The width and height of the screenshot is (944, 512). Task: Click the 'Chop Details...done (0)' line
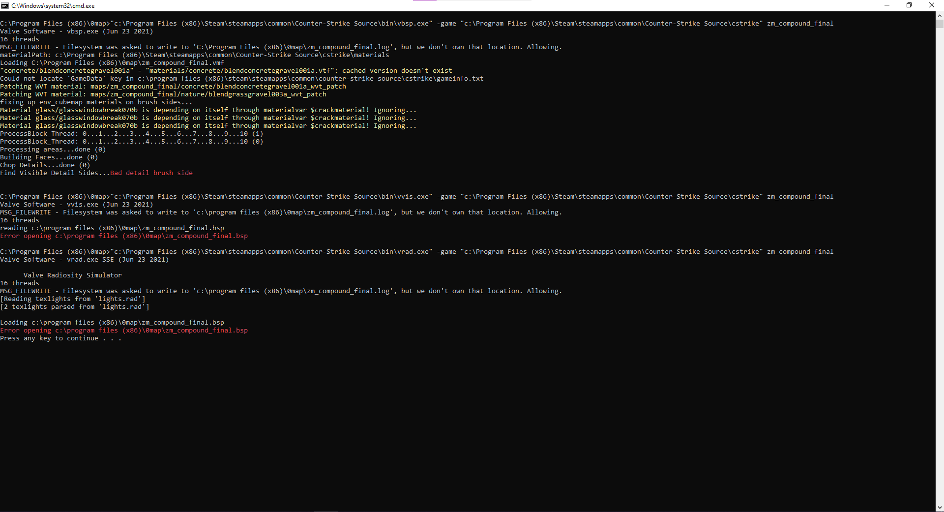click(x=45, y=165)
